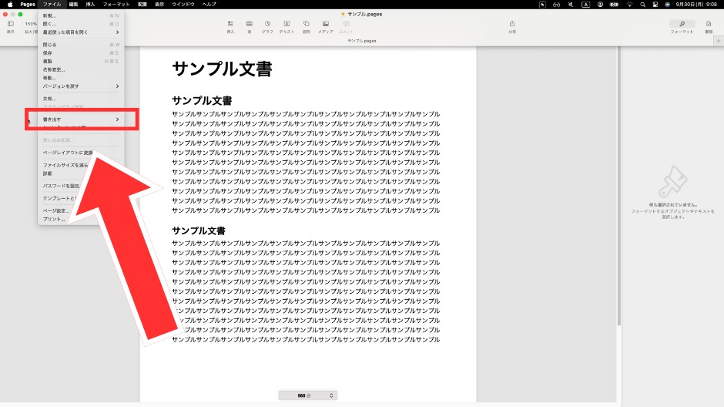This screenshot has width=724, height=407.
Task: Open the 表示 menu in menu bar
Action: coord(159,4)
